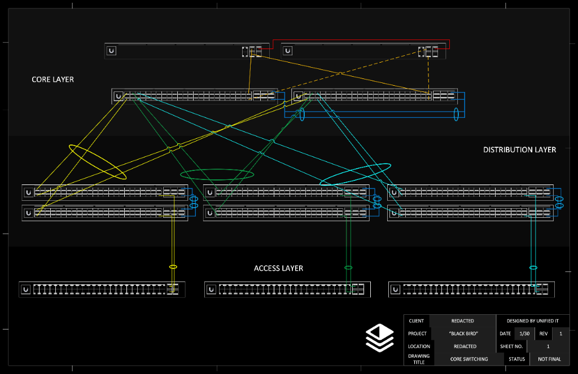Viewport: 578px width, 374px height.
Task: Click the Ubiquiti logo on the top-right gateway device
Action: pyautogui.click(x=287, y=51)
